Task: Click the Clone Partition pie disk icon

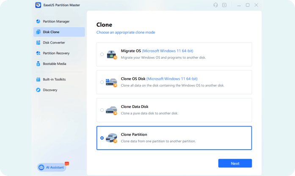Action: tap(111, 138)
